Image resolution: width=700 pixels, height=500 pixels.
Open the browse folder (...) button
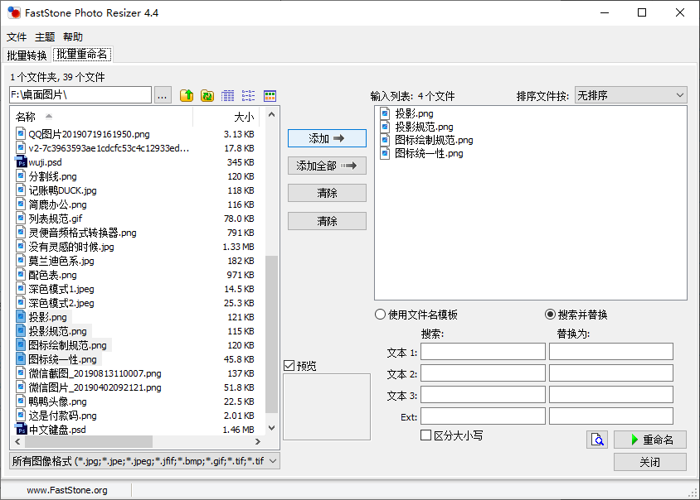click(163, 95)
